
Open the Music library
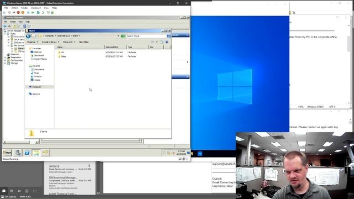[x=35, y=73]
